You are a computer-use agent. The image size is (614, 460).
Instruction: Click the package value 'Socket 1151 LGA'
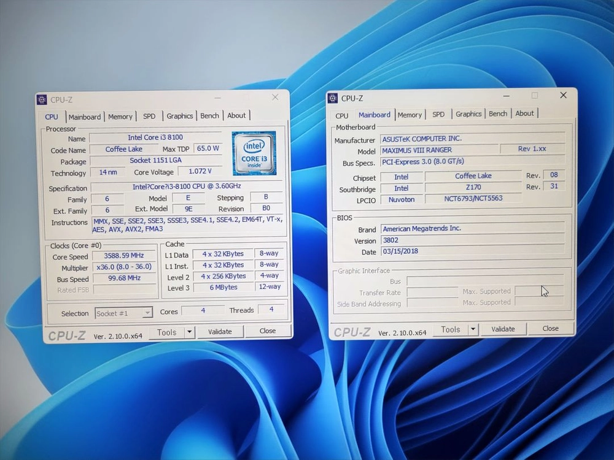tap(155, 160)
